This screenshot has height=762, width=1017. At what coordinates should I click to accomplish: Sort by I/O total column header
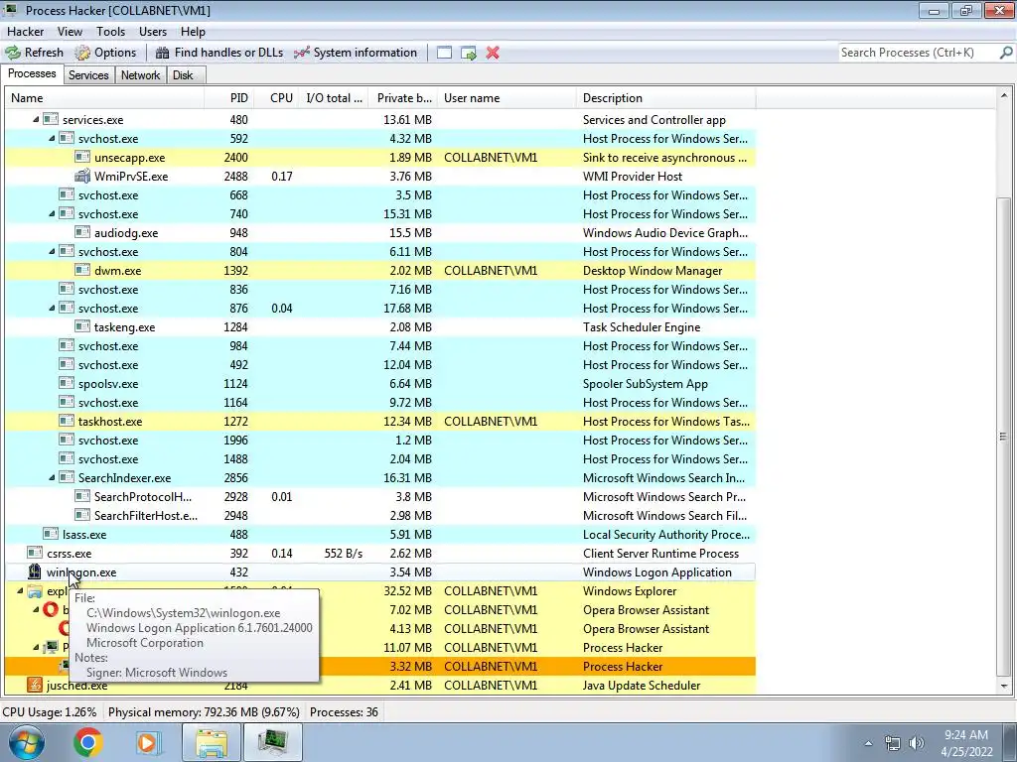[334, 98]
